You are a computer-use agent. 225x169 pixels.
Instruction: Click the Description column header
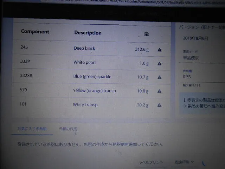tap(88, 33)
